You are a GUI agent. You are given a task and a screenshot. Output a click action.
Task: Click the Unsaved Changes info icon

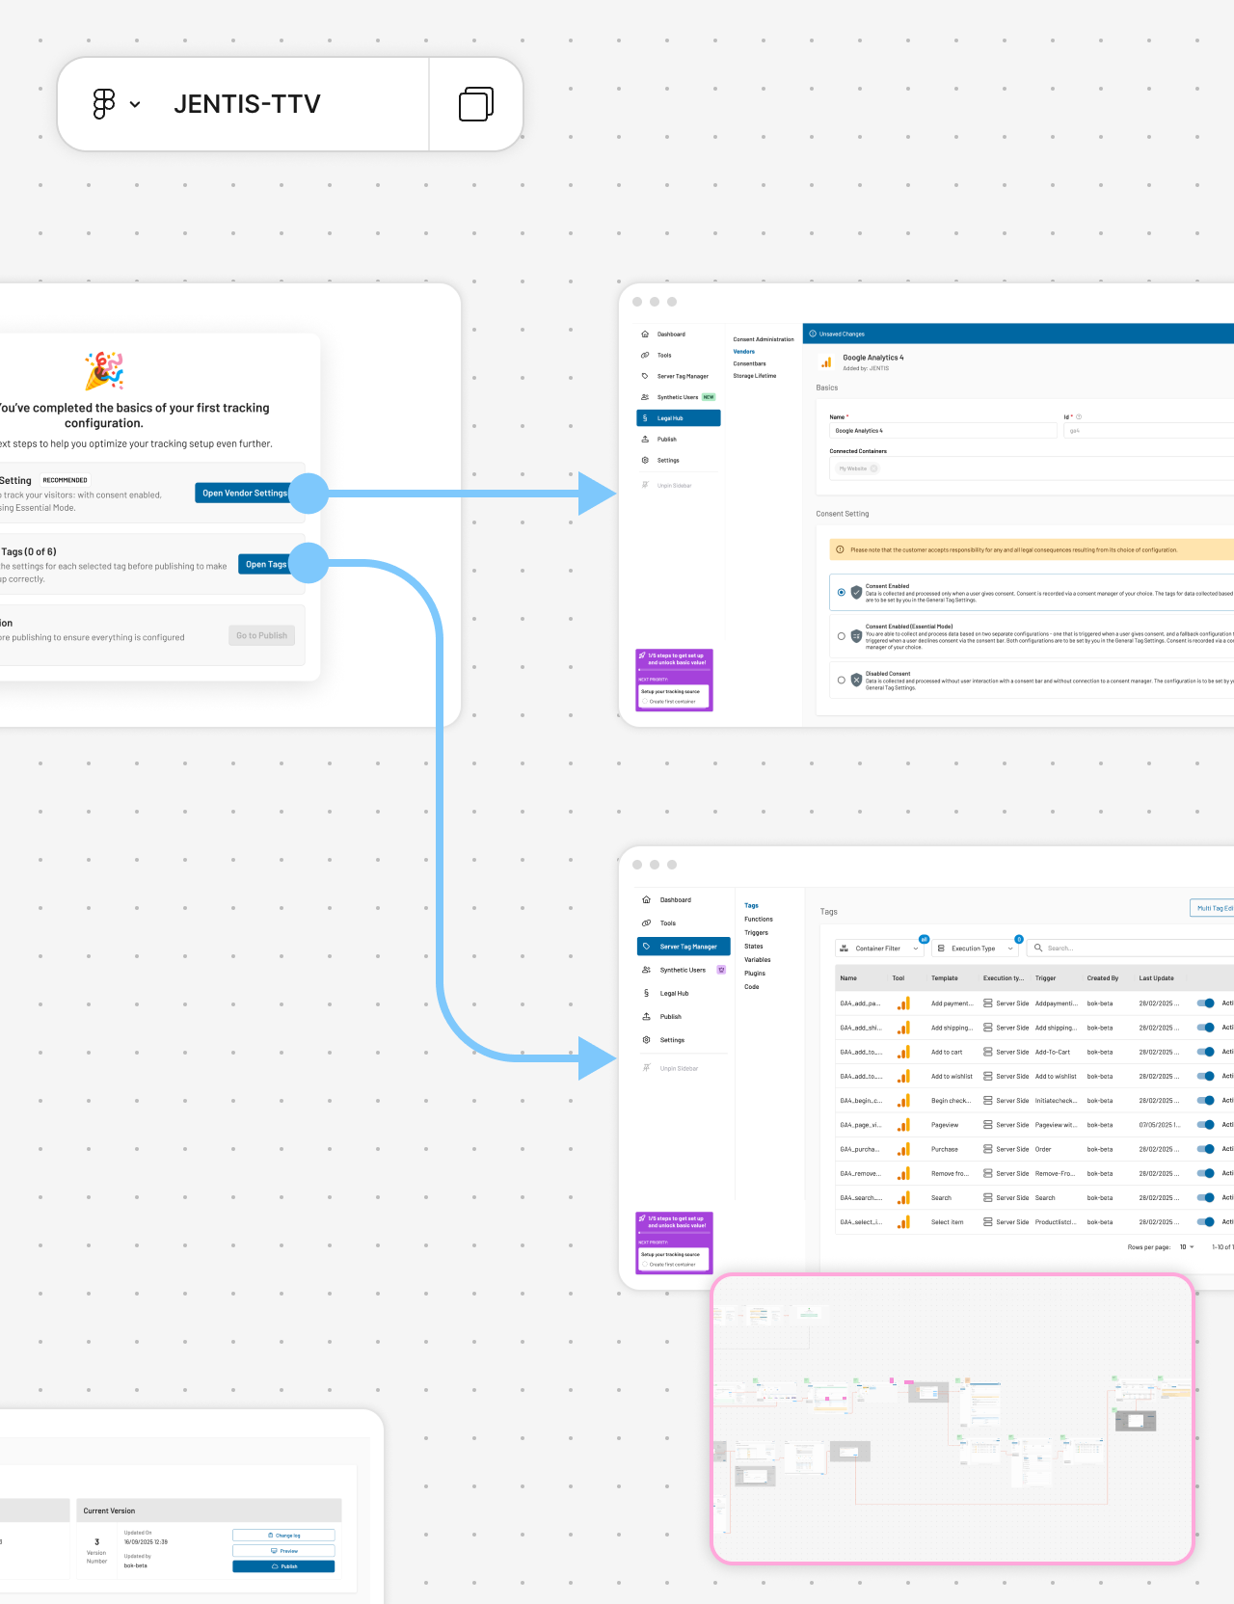(x=813, y=334)
